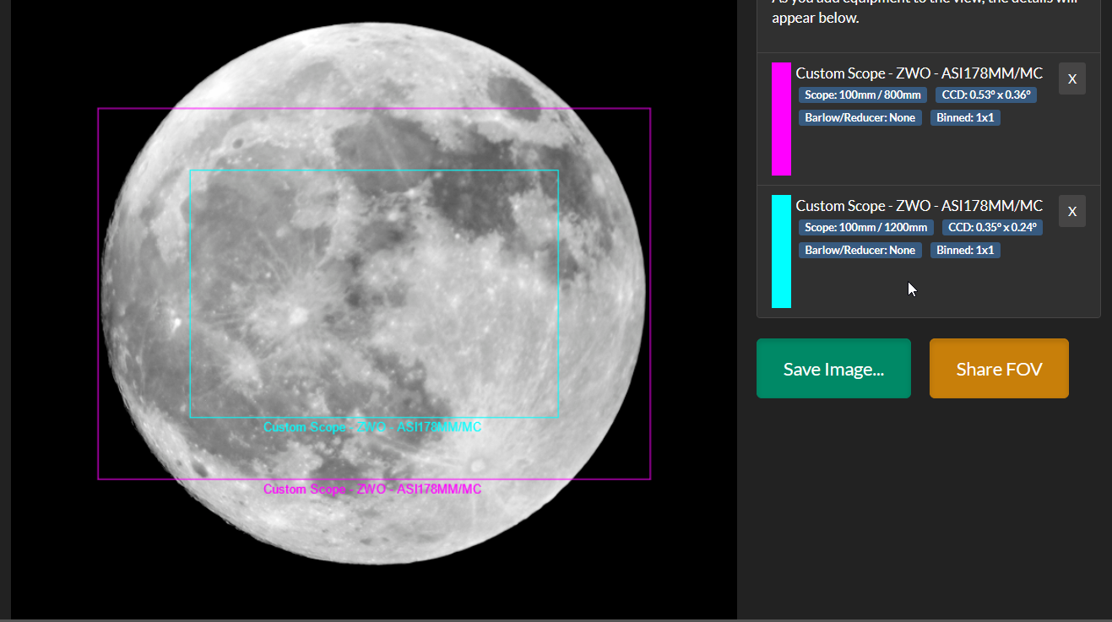The image size is (1112, 622).
Task: Click the Save Image button
Action: pyautogui.click(x=833, y=368)
